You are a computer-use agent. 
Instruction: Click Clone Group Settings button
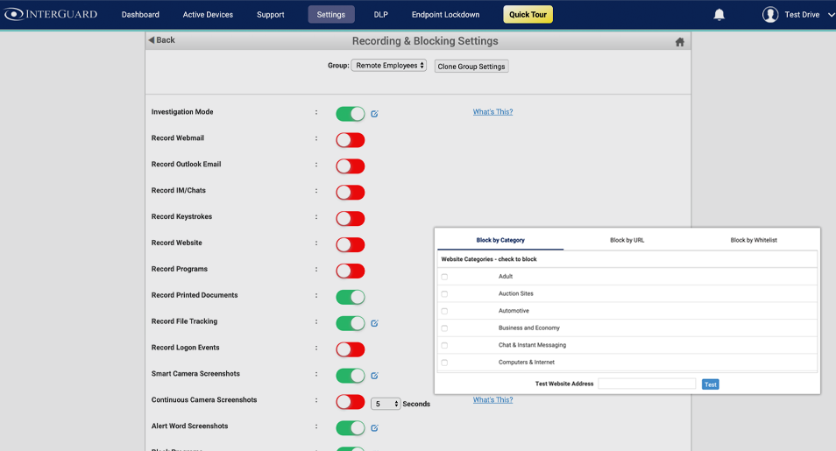[471, 67]
